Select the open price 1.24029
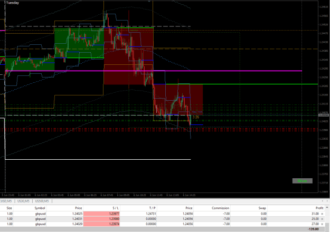The width and height of the screenshot is (330, 232). (x=77, y=224)
